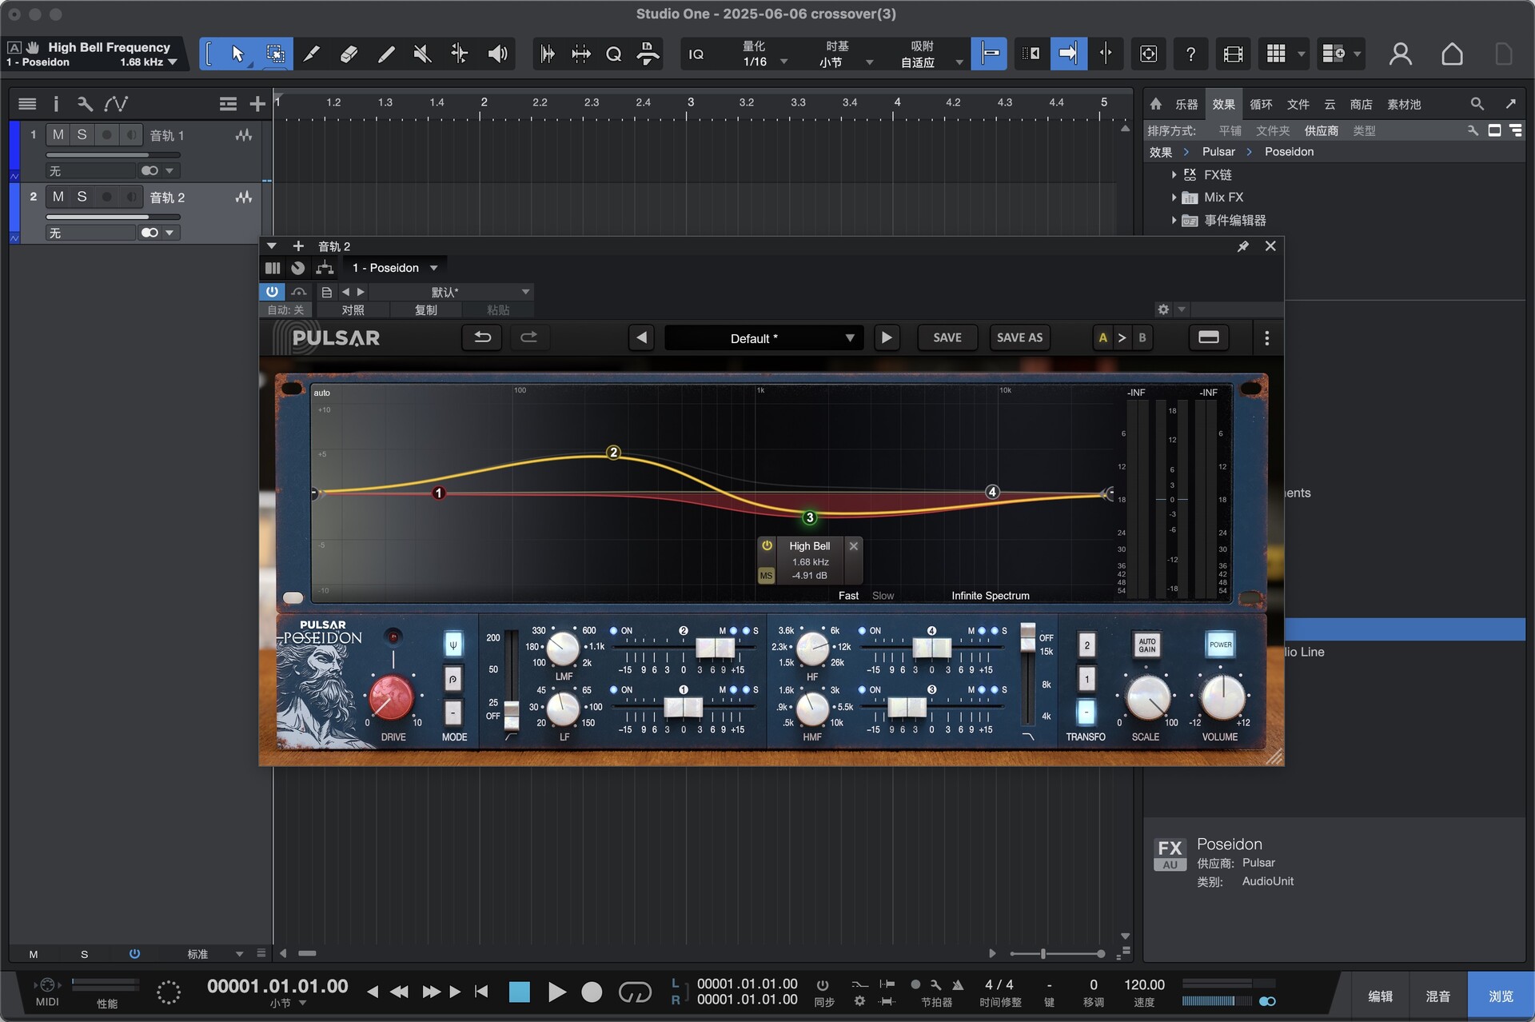Open the help question mark icon
Viewport: 1535px width, 1022px height.
click(1190, 54)
